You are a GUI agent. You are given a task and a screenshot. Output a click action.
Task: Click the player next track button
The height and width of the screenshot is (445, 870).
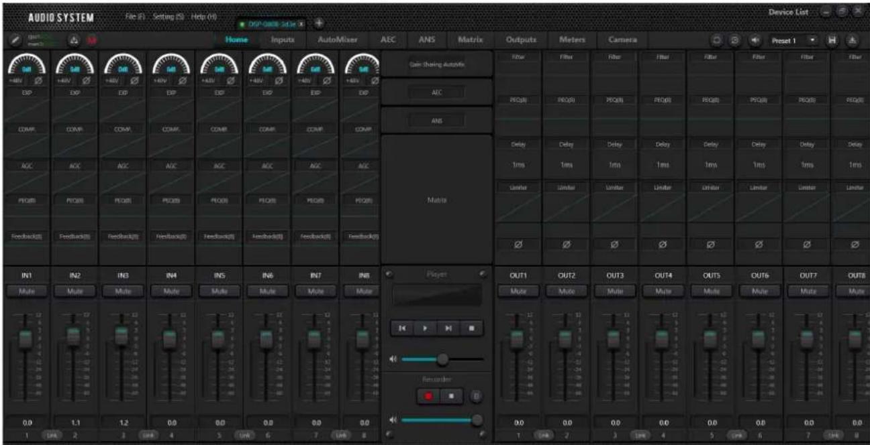(447, 329)
